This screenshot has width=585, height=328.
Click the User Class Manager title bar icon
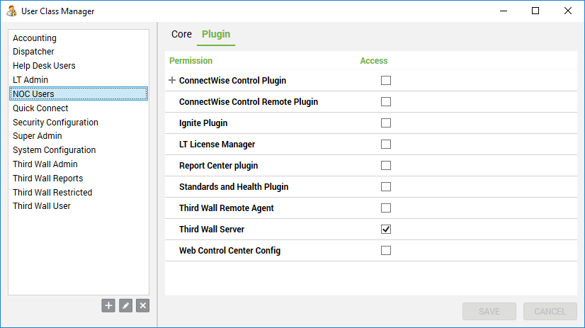[11, 11]
